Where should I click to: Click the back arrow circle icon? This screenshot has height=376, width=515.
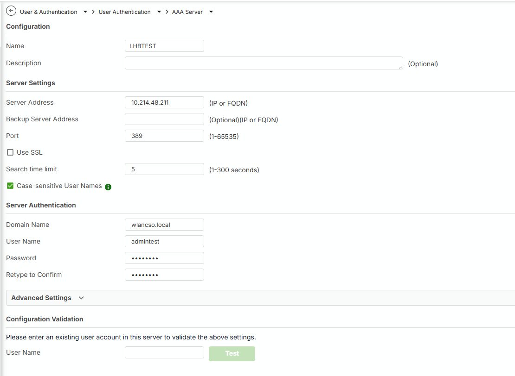tap(11, 11)
